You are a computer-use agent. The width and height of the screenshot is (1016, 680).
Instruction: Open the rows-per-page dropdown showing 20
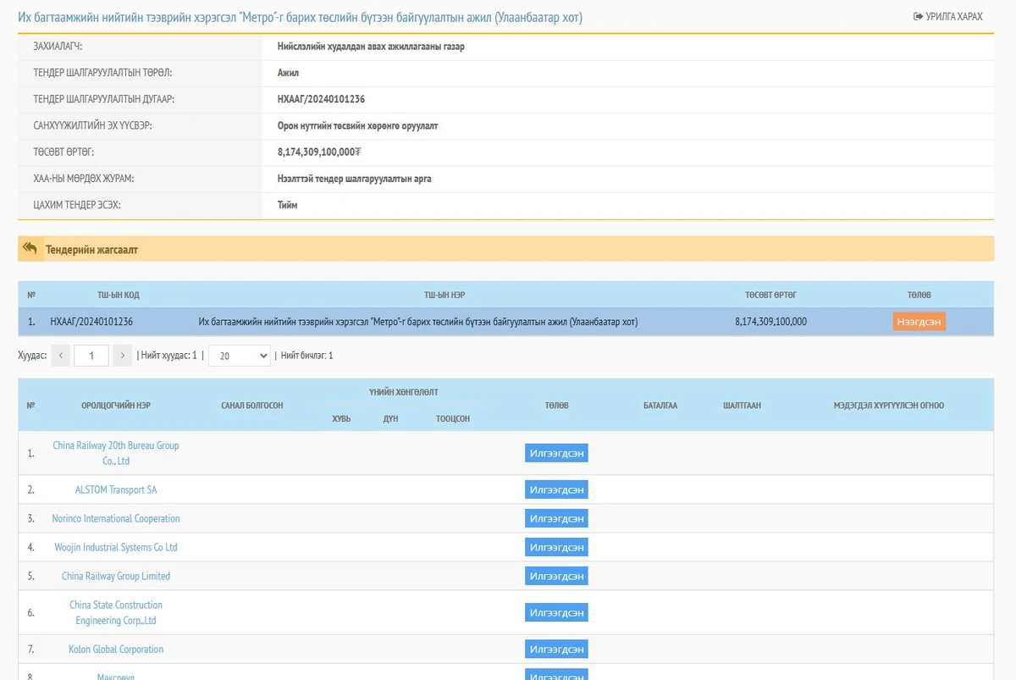click(239, 356)
